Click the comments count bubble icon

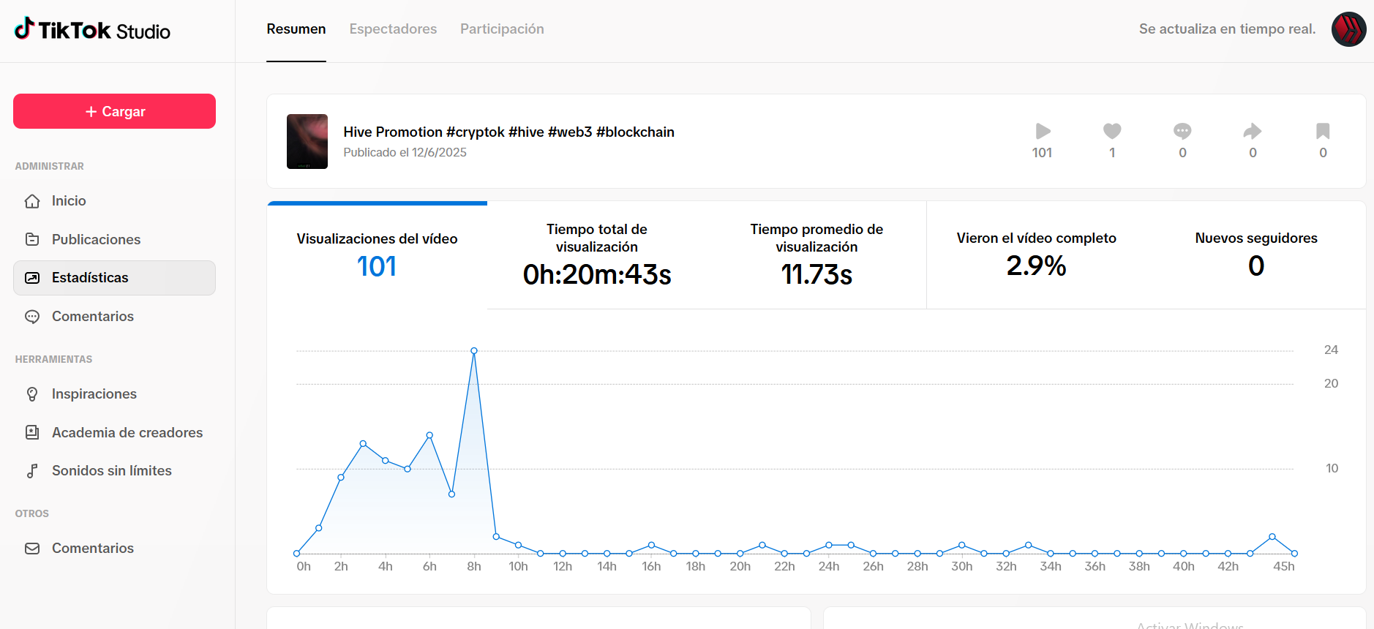(1182, 131)
